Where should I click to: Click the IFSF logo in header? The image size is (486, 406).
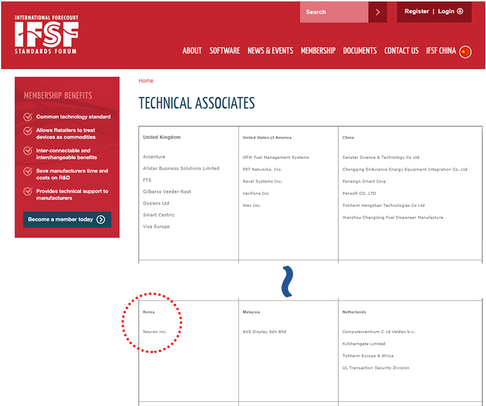coord(47,35)
